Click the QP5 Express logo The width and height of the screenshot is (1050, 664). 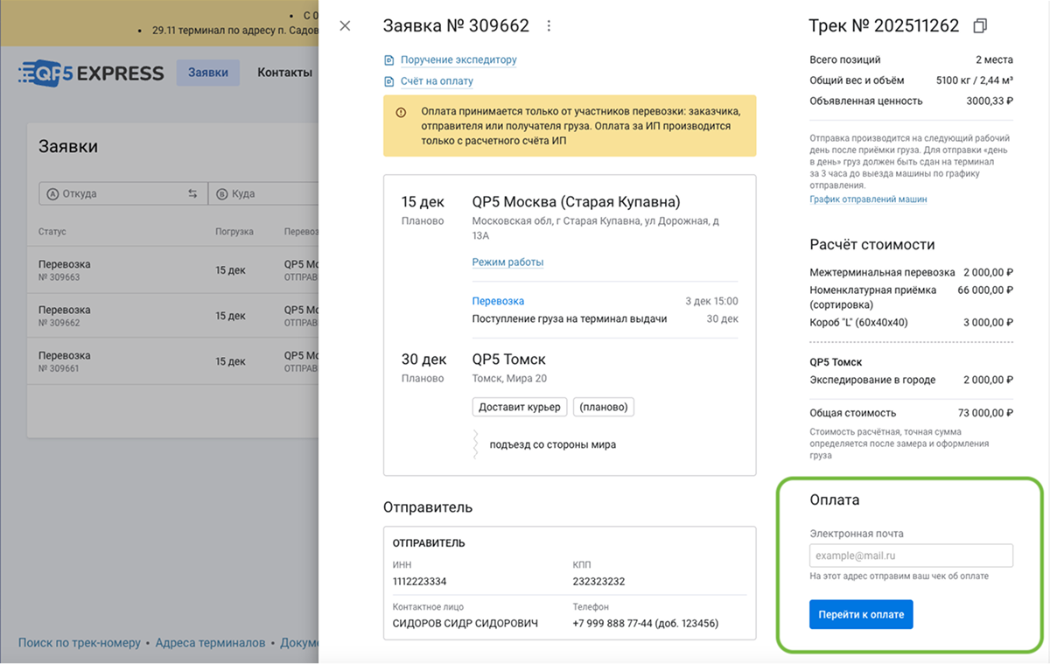coord(92,73)
